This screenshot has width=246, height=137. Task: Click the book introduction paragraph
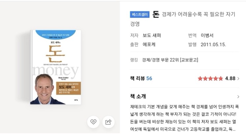(185, 118)
